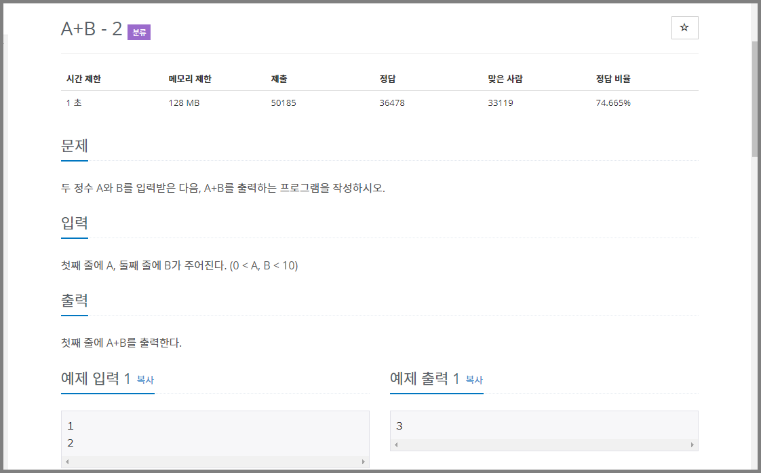
Task: Click the solvers count 33119
Action: (501, 102)
